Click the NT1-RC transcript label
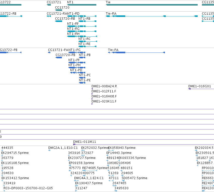The height and width of the screenshot is (192, 214). point(84,39)
